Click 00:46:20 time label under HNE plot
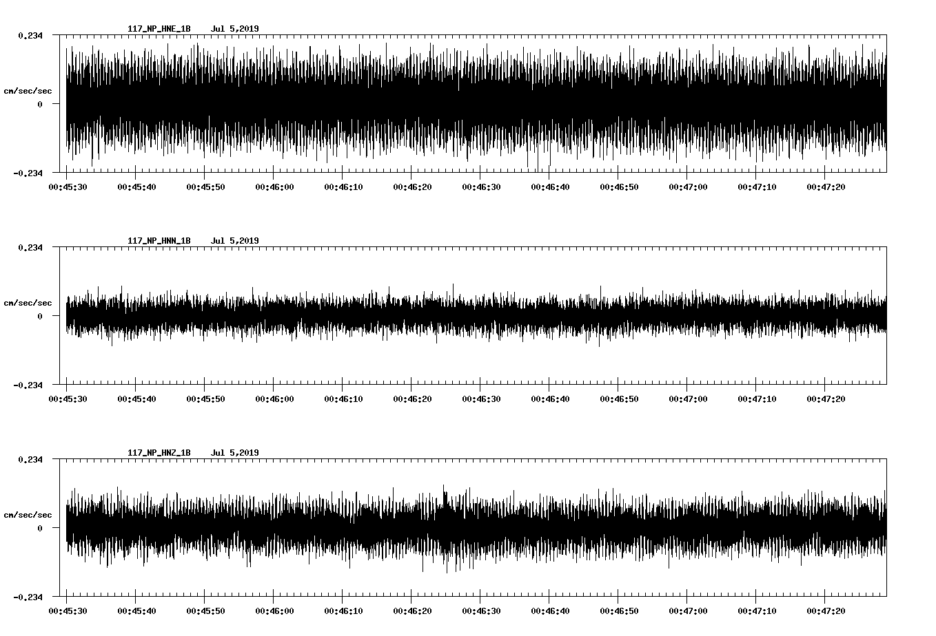This screenshot has width=936, height=636. point(412,187)
